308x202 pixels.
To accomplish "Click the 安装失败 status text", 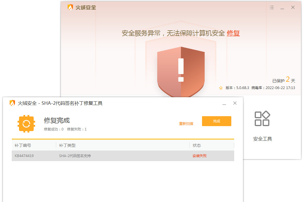I will coord(199,156).
